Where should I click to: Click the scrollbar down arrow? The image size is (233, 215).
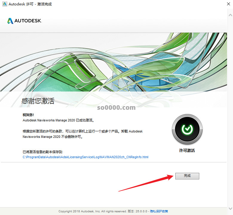click(x=230, y=208)
